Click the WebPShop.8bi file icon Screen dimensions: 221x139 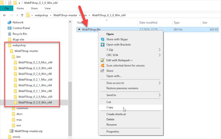(x=79, y=29)
